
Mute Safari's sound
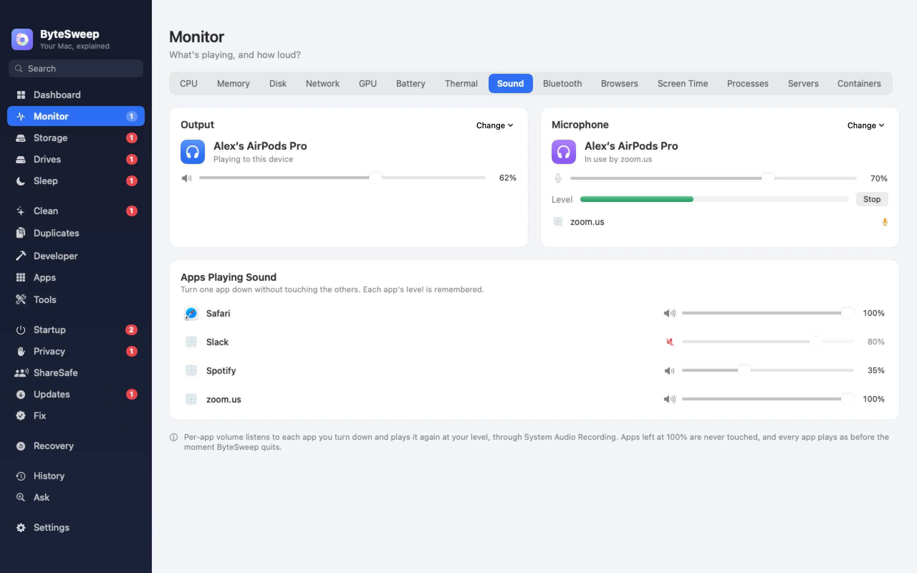669,313
